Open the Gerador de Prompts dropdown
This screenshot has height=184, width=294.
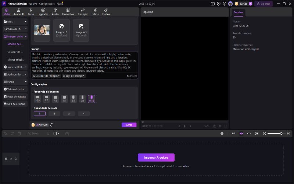click(x=46, y=76)
